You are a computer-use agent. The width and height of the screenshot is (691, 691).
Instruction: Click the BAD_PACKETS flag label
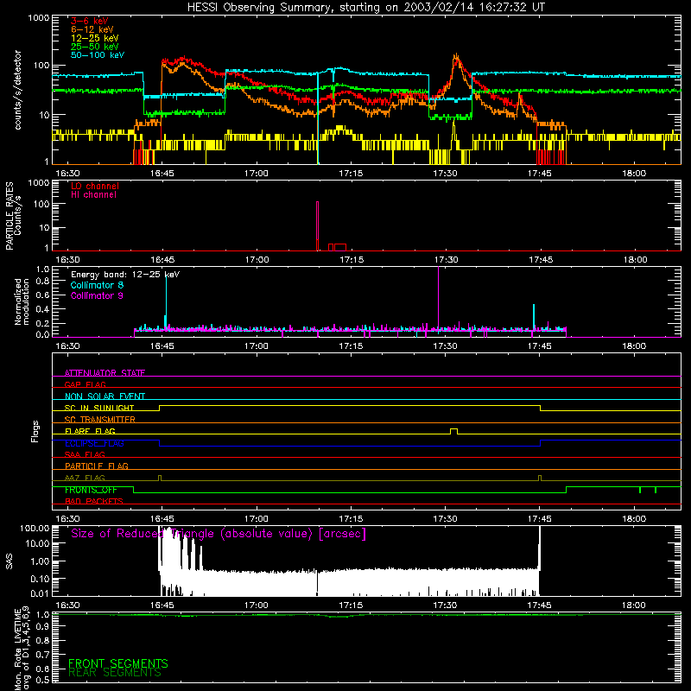point(94,501)
